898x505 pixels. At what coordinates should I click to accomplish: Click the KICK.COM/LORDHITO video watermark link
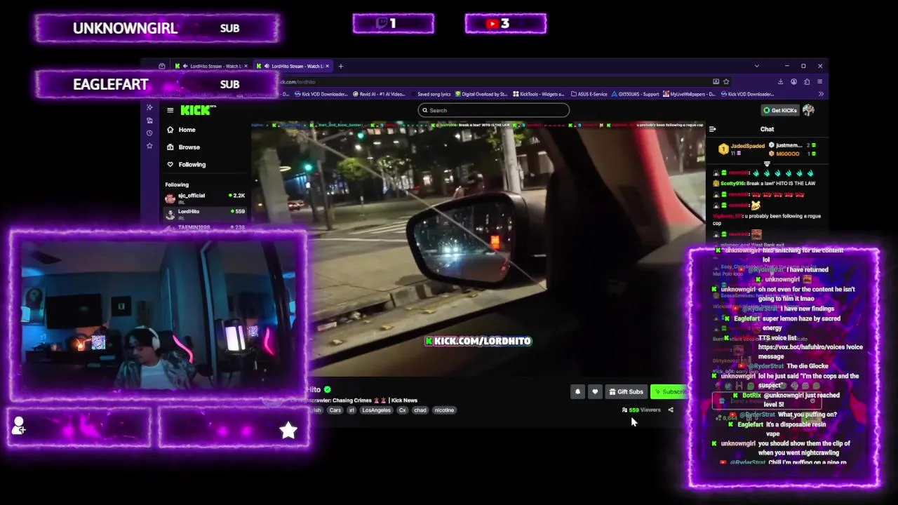coord(478,341)
